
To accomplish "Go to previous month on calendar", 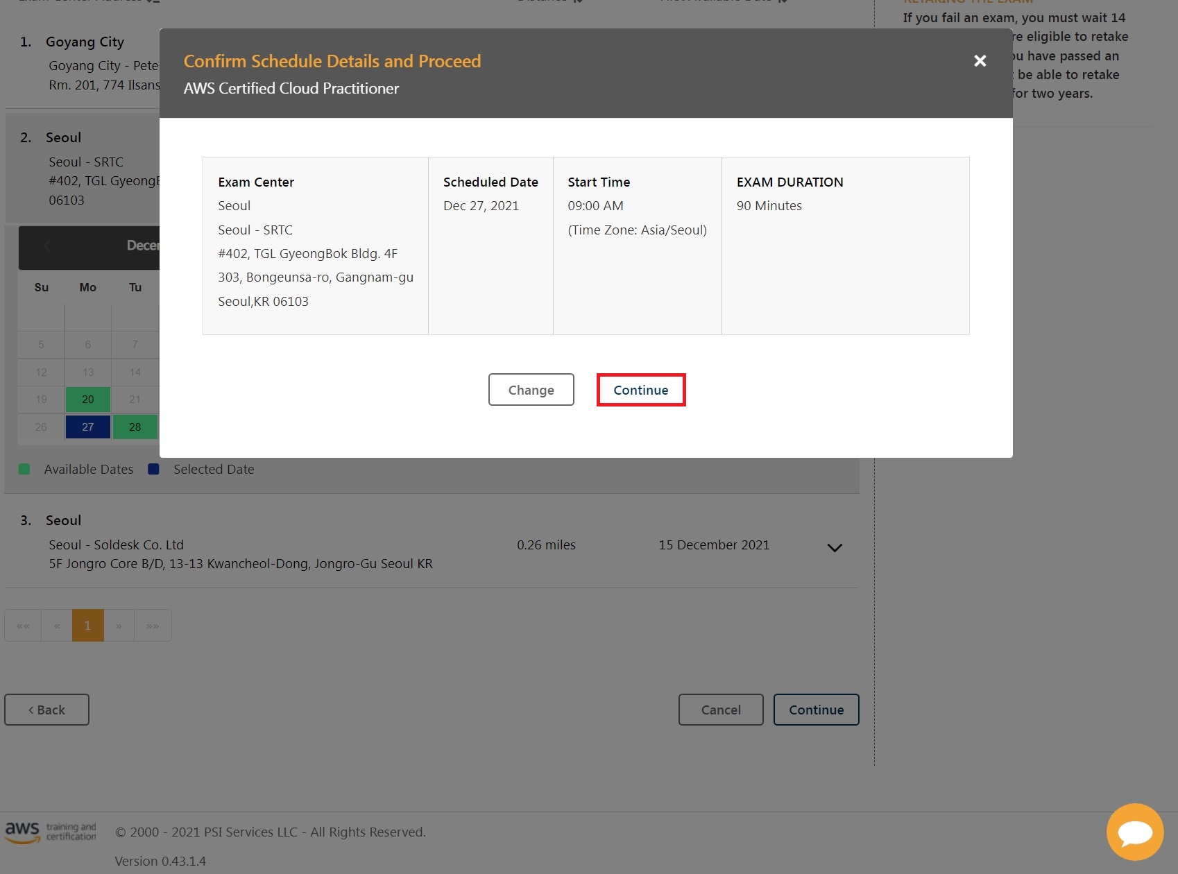I will 47,246.
